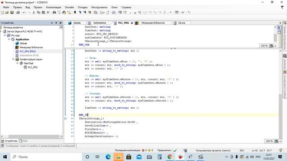Viewport: 287px width, 161px height.
Task: Pin the Устройства panel
Action: (56, 23)
